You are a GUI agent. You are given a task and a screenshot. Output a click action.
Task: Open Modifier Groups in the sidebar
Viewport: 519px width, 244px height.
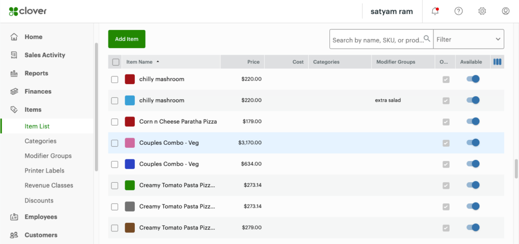pos(48,156)
